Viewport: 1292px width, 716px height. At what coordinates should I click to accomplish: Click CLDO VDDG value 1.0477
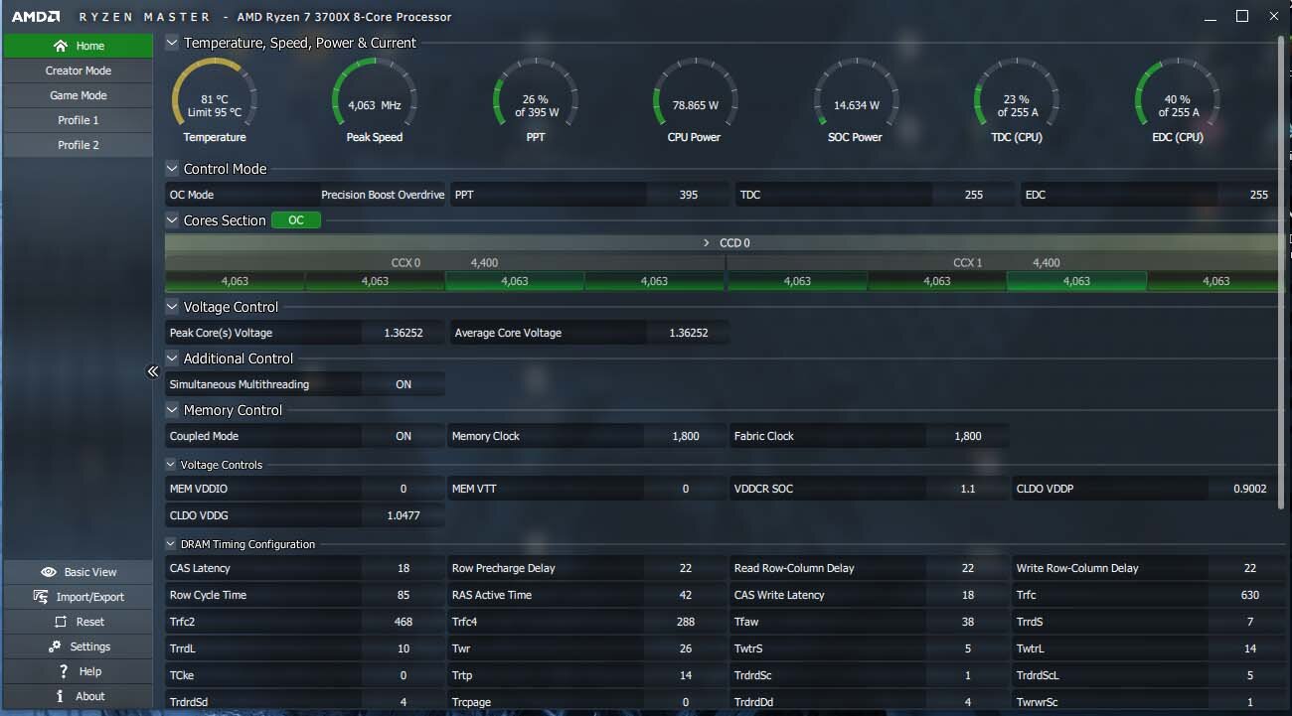tap(404, 515)
